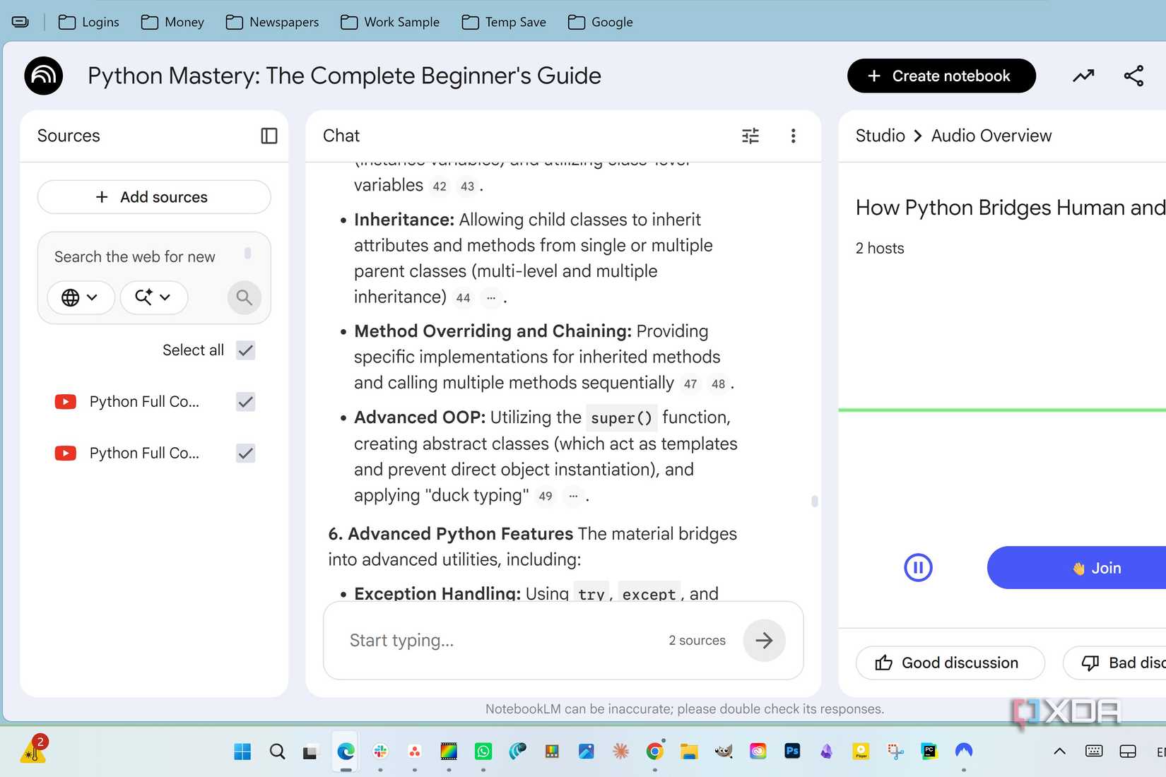Focus the Search the web input
The height and width of the screenshot is (777, 1166).
(x=135, y=257)
